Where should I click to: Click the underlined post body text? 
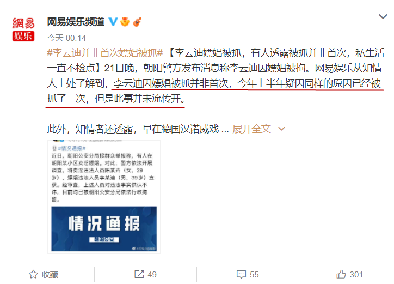[x=216, y=91]
